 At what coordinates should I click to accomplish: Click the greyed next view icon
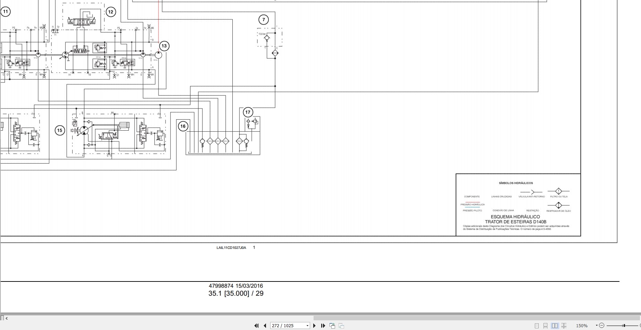click(x=341, y=325)
